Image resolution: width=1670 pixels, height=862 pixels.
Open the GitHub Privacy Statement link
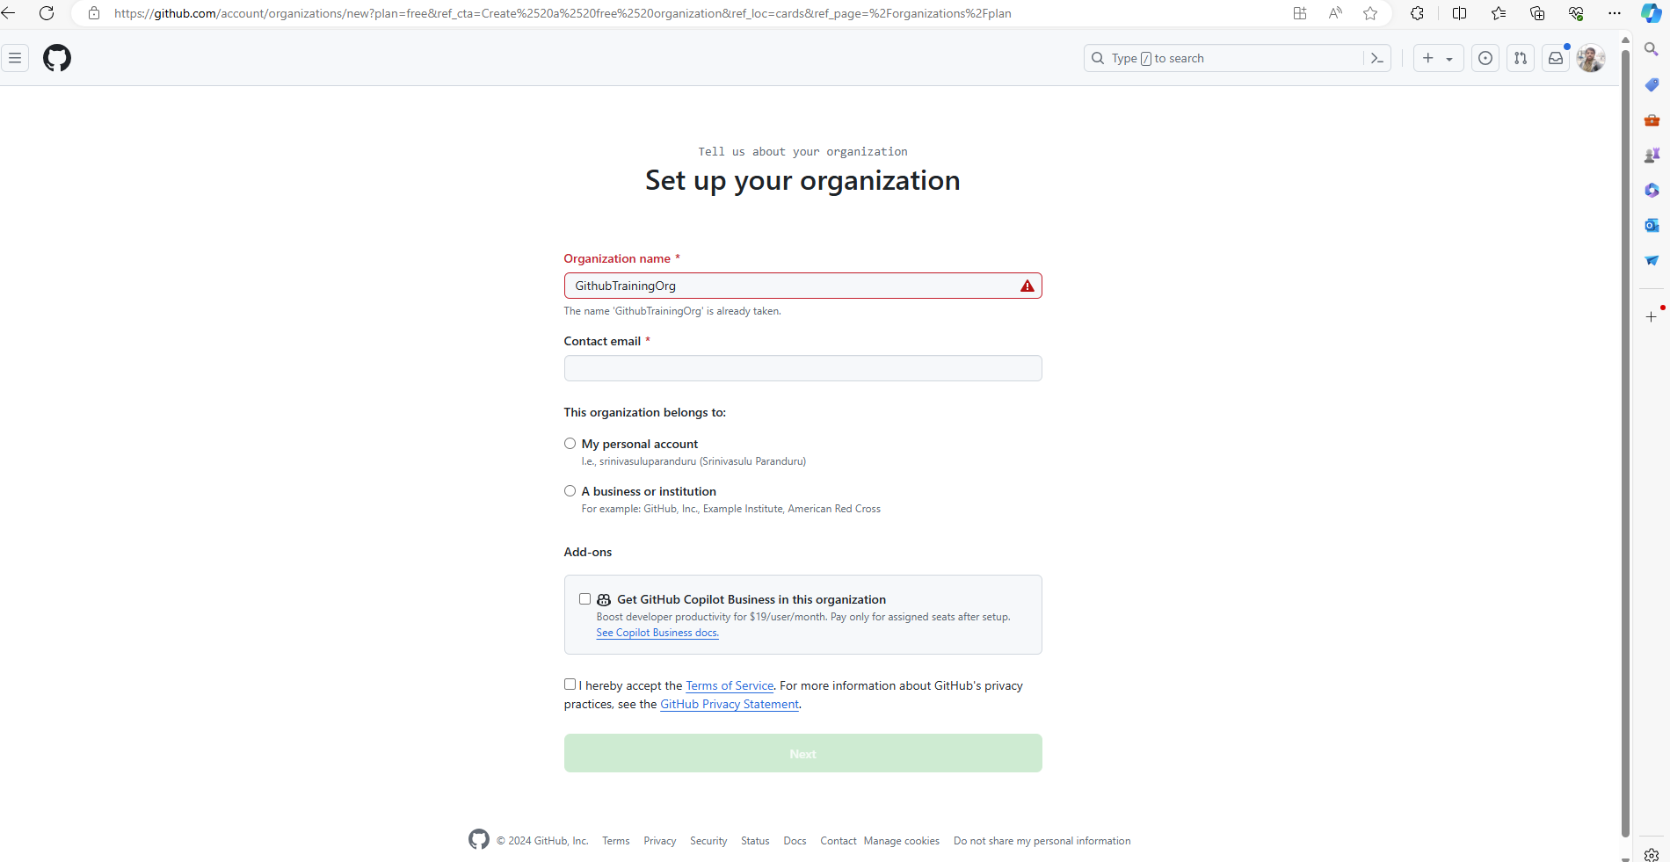coord(730,704)
